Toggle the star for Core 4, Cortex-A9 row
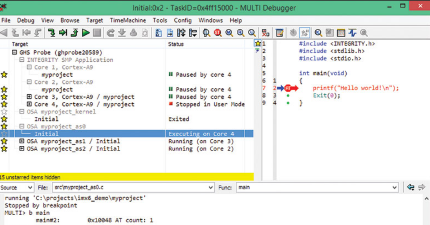 4,104
